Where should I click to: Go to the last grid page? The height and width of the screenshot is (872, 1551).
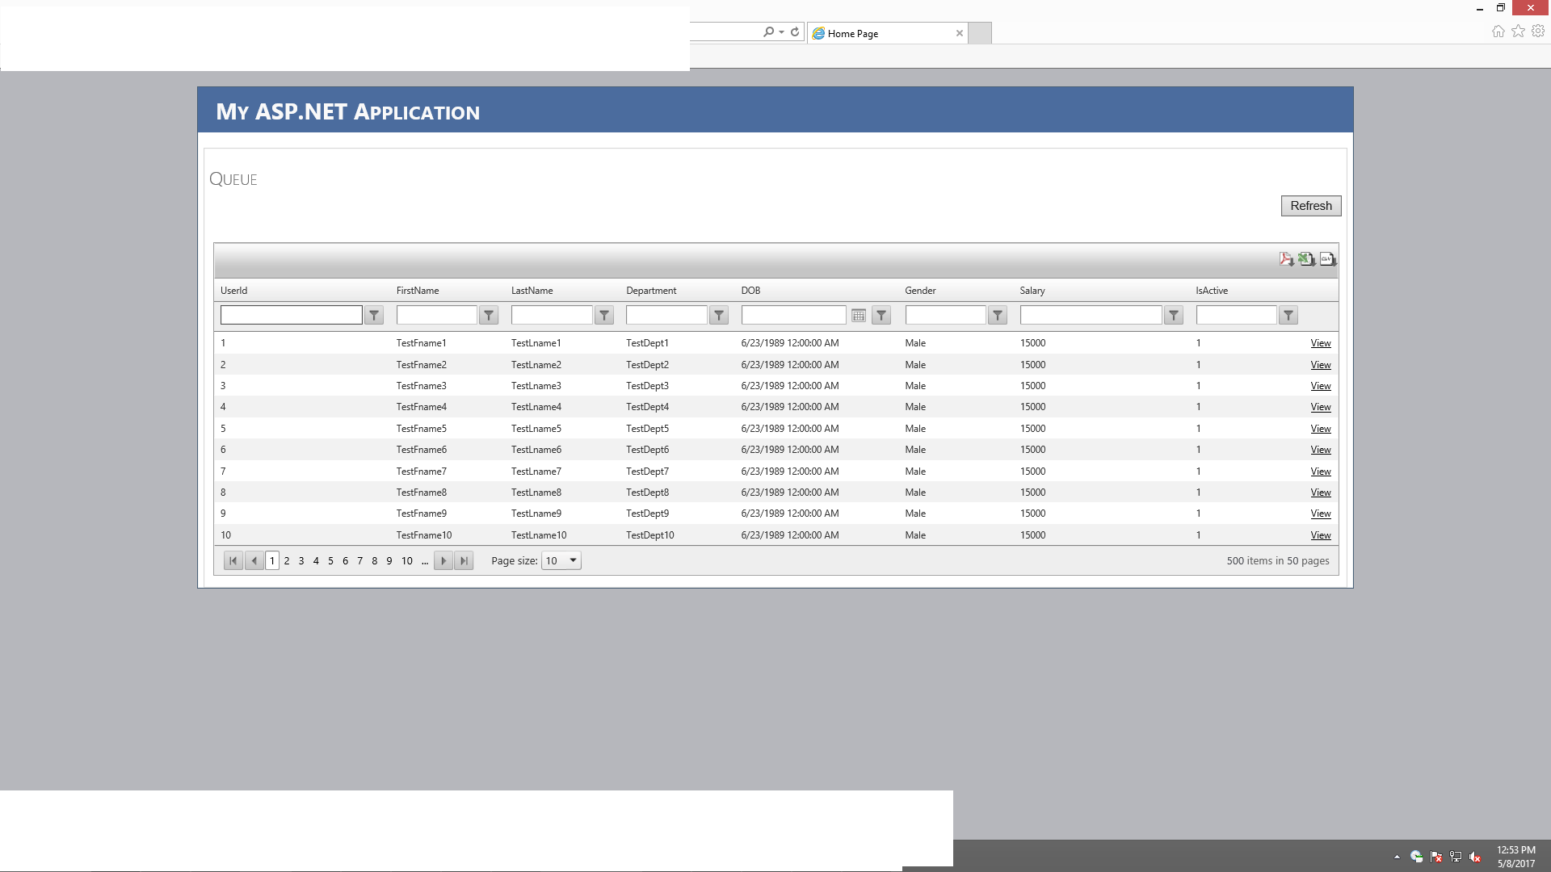click(x=464, y=561)
